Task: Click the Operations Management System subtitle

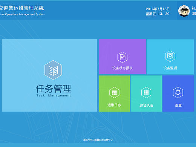Action: pyautogui.click(x=22, y=14)
